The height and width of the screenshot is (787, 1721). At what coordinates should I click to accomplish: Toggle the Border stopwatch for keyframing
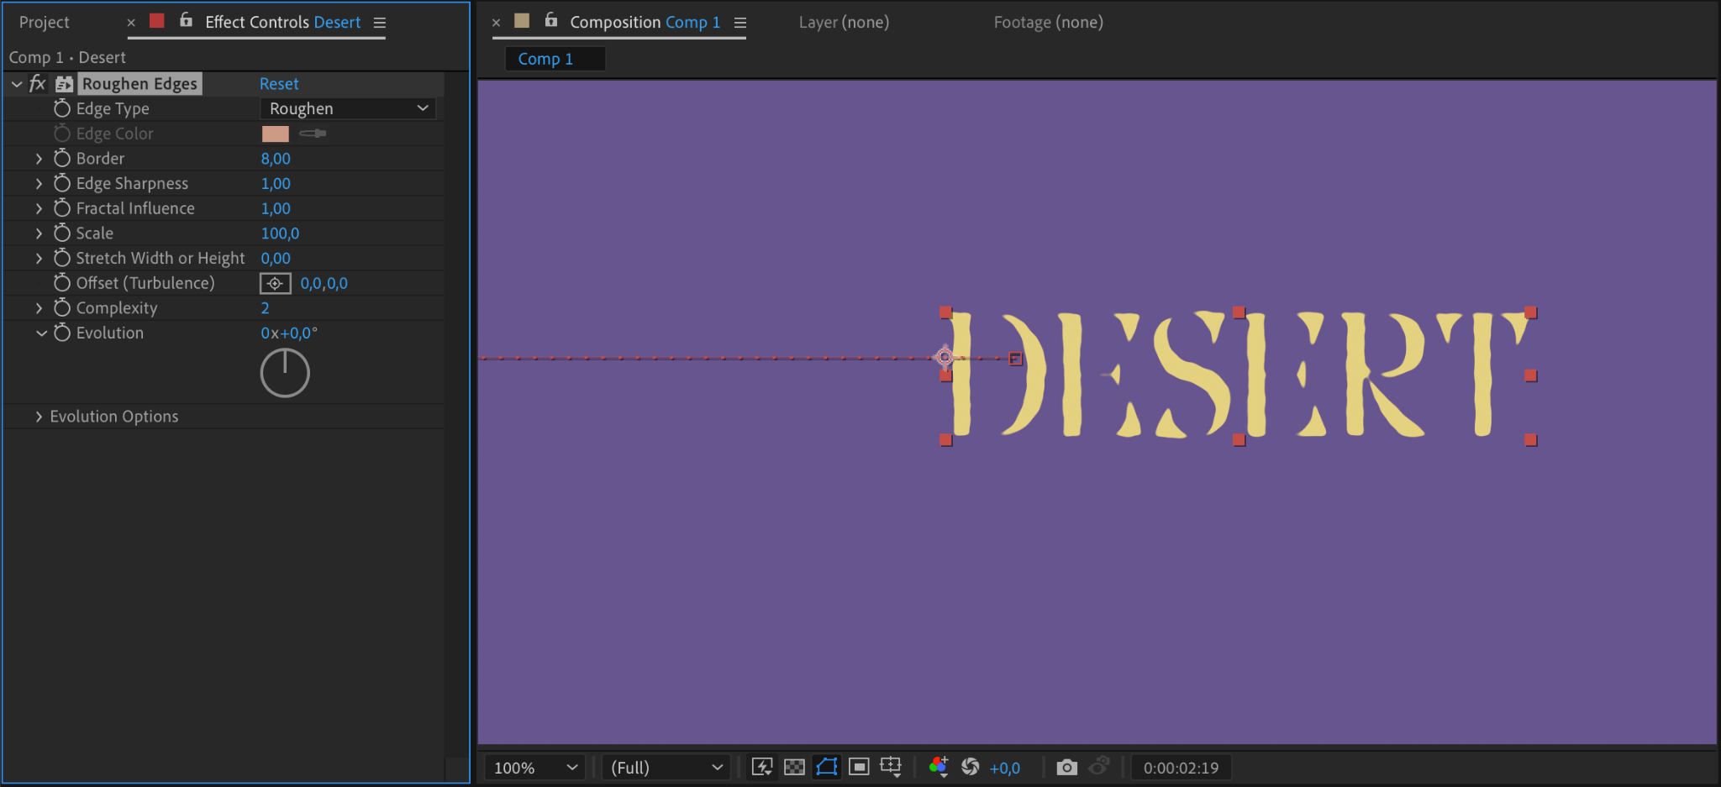tap(62, 159)
